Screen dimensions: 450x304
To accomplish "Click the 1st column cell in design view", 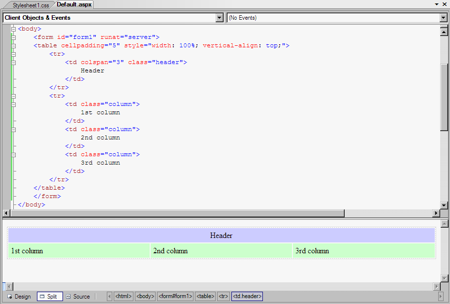I will [x=79, y=251].
